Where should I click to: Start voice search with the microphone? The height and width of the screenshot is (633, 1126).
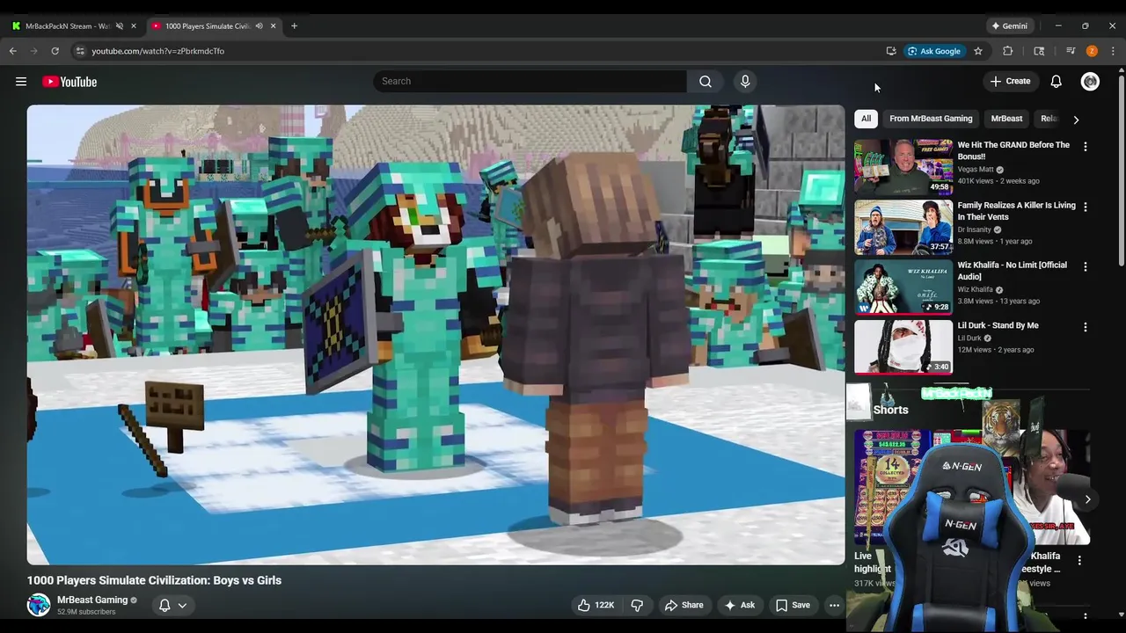click(745, 82)
